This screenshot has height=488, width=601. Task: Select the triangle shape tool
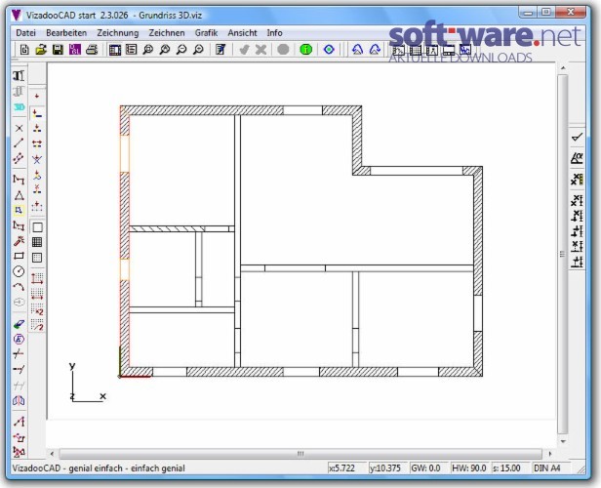tap(19, 195)
